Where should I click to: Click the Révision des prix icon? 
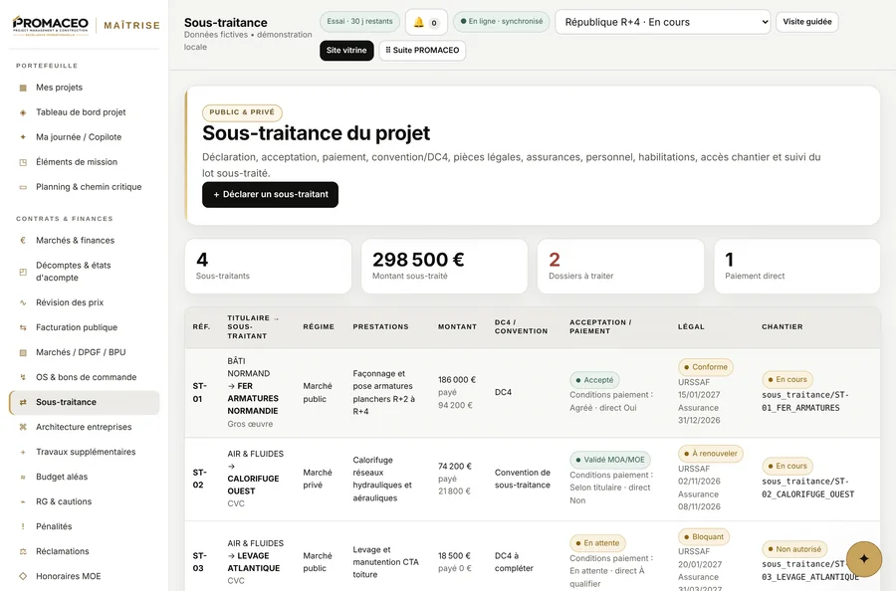pos(23,302)
